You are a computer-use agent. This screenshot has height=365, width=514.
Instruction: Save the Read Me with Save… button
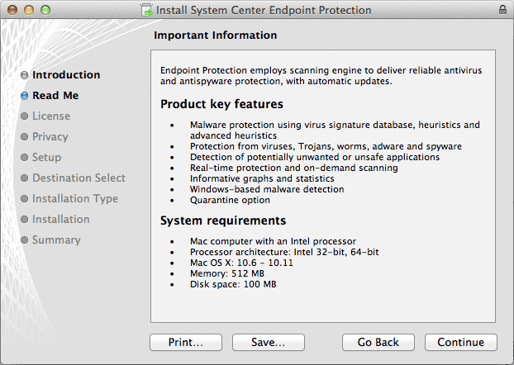pyautogui.click(x=269, y=342)
